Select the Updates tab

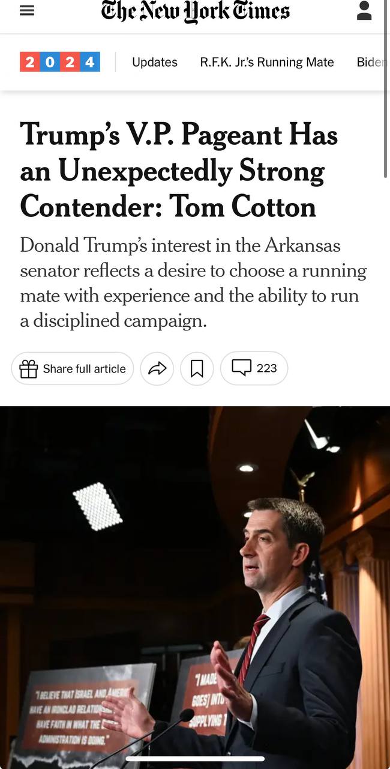tap(155, 62)
